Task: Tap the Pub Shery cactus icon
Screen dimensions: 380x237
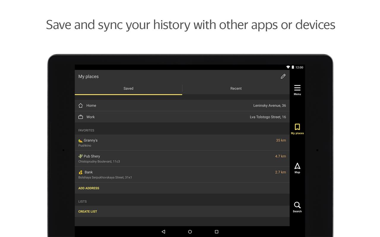Action: pyautogui.click(x=80, y=156)
